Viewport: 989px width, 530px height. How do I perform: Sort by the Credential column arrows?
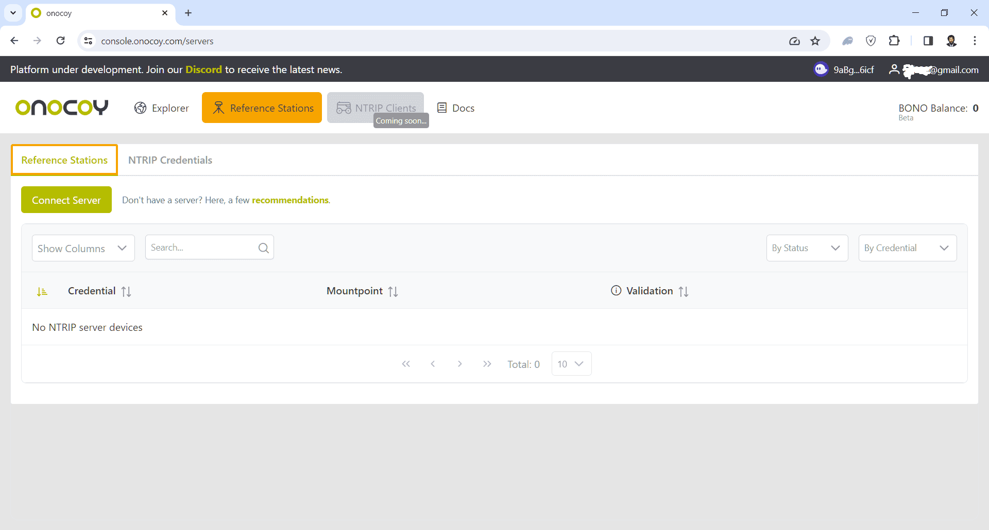(126, 292)
